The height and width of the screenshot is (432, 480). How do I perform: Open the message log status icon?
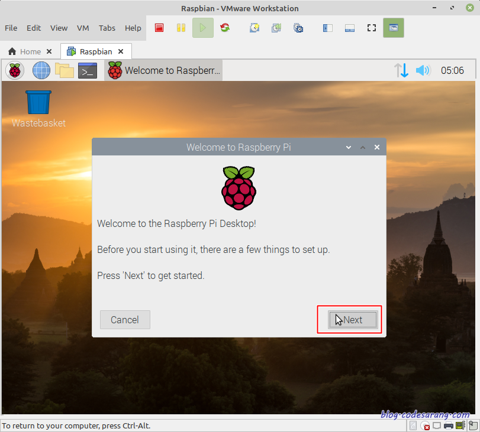pos(473,425)
